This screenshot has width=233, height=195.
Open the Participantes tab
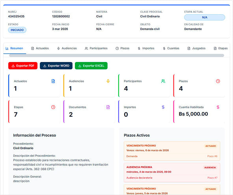[x=96, y=48]
